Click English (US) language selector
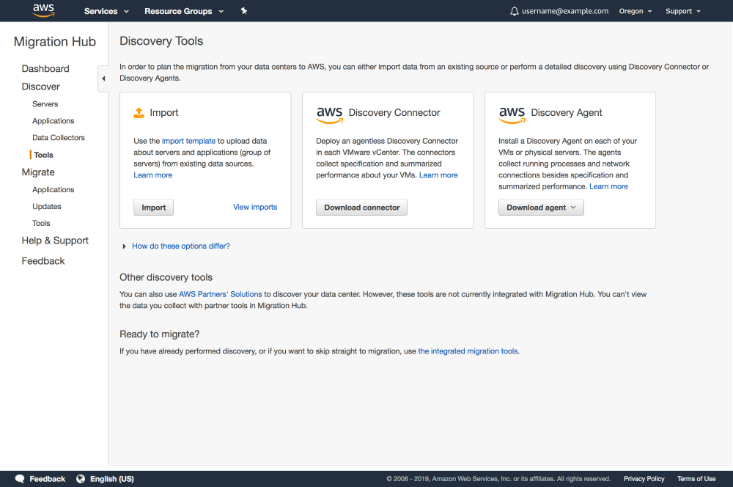The height and width of the screenshot is (487, 733). pyautogui.click(x=111, y=479)
